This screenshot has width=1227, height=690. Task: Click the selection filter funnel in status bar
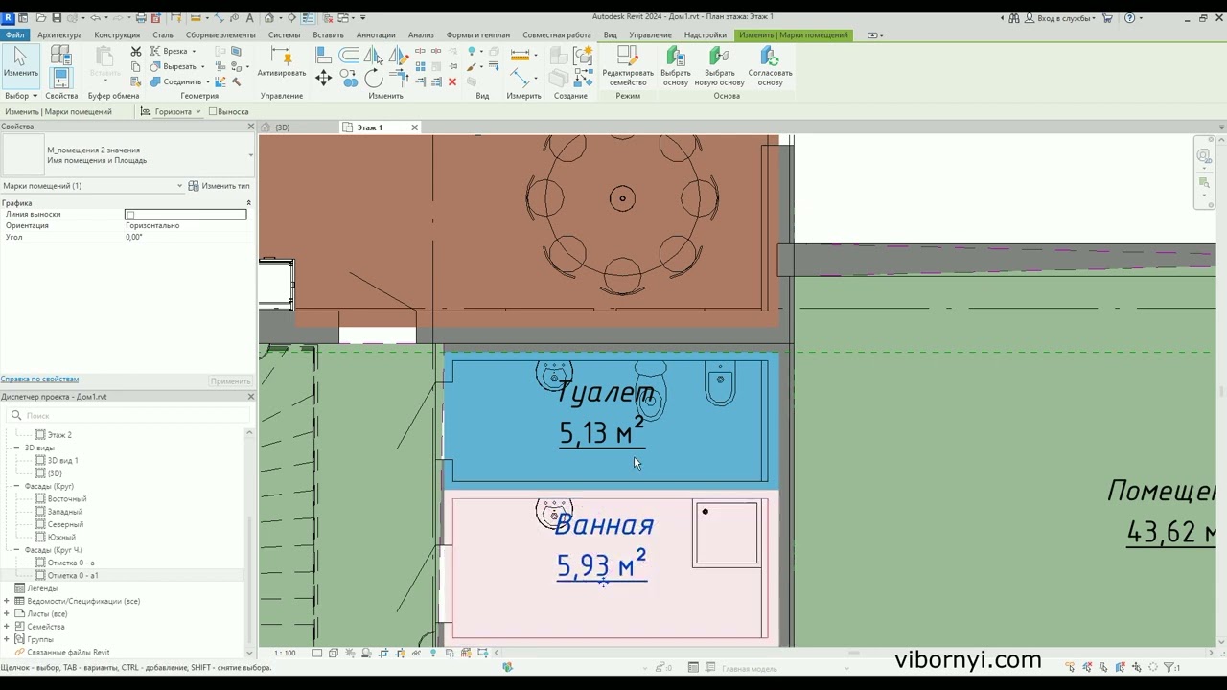point(1170,667)
